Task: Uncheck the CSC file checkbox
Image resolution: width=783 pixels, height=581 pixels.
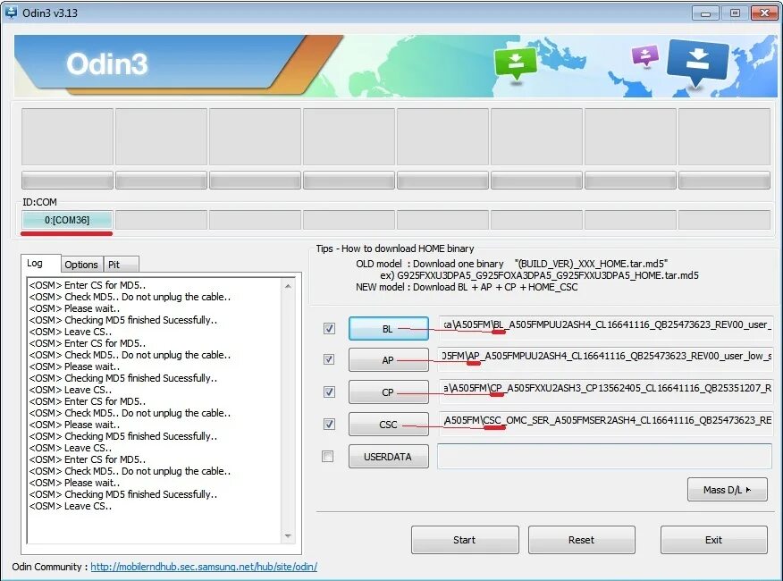Action: click(x=329, y=425)
